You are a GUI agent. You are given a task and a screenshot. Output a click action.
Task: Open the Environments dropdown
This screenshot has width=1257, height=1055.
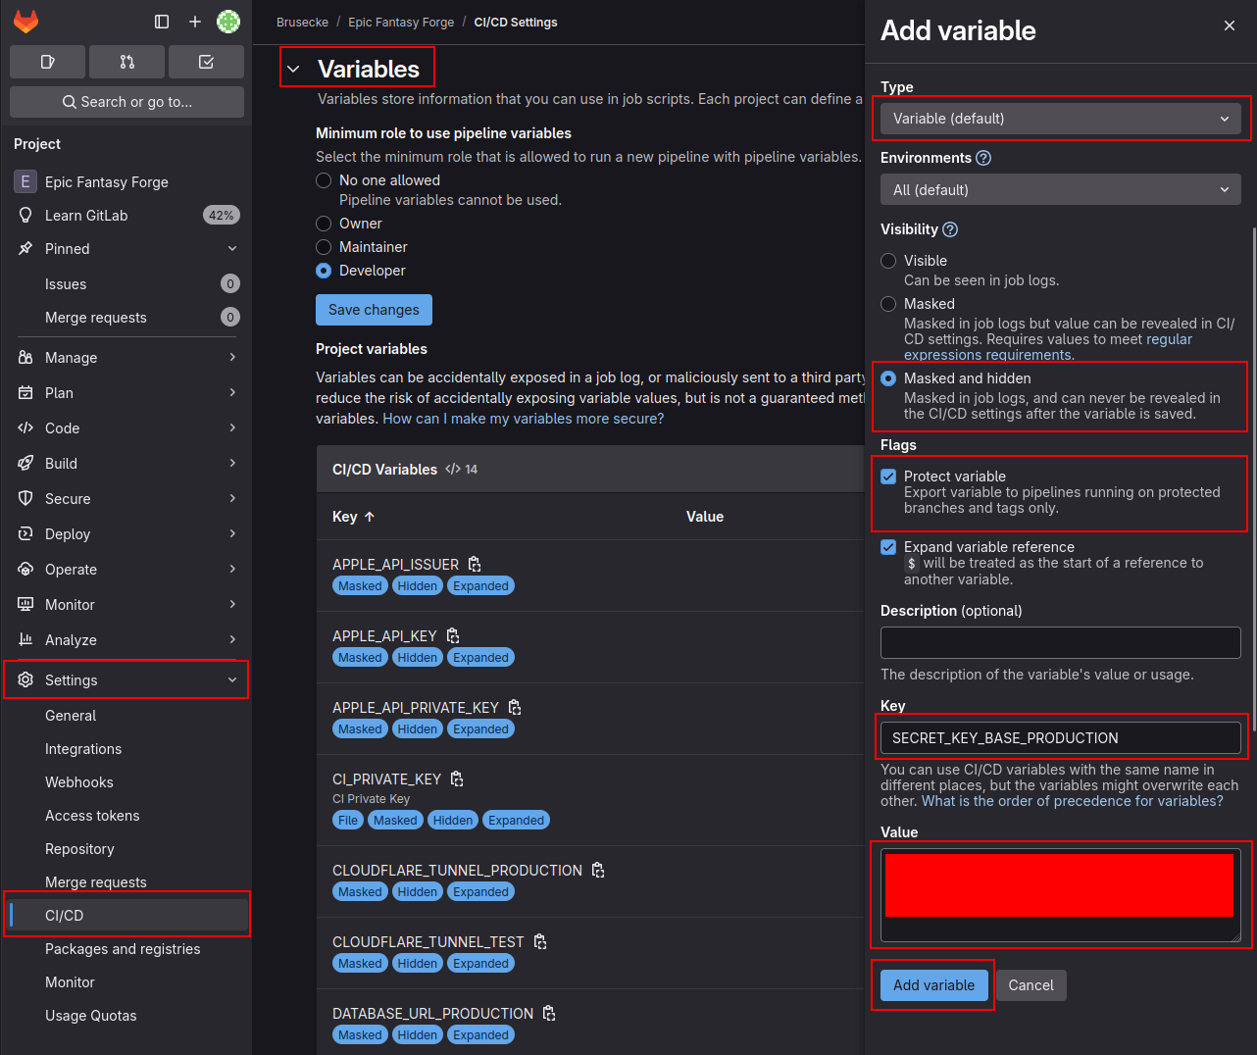[x=1061, y=189]
